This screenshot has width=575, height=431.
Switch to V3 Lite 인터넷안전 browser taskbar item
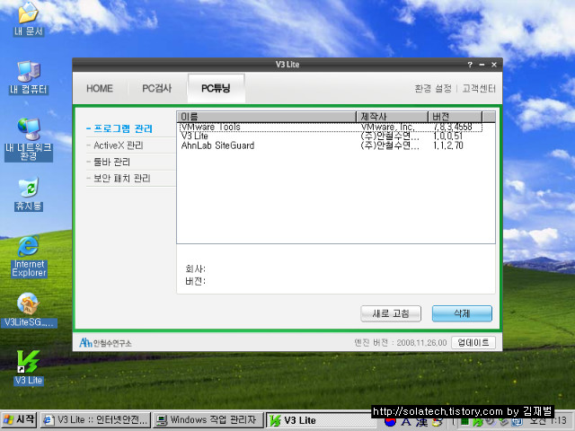click(x=96, y=420)
